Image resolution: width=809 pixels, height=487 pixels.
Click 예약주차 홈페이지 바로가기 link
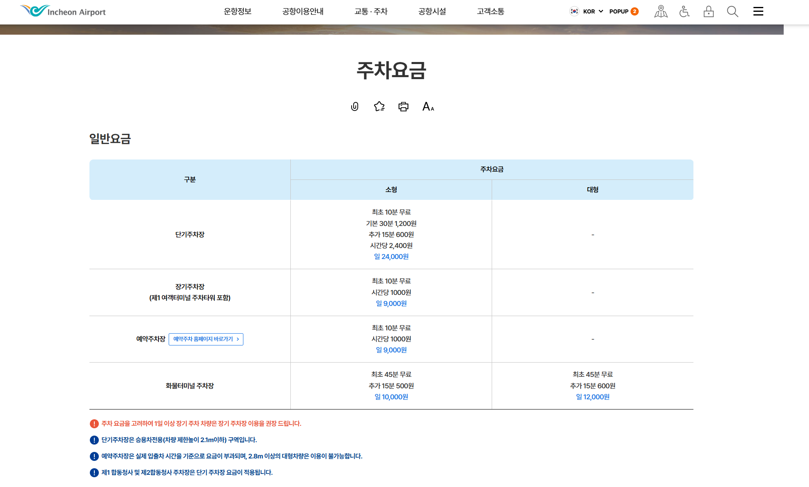[x=206, y=339]
